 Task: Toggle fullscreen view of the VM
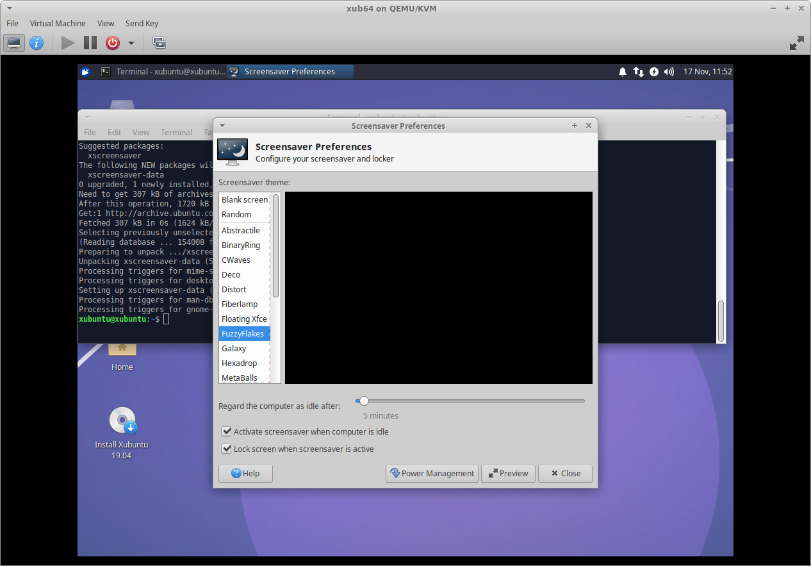796,43
